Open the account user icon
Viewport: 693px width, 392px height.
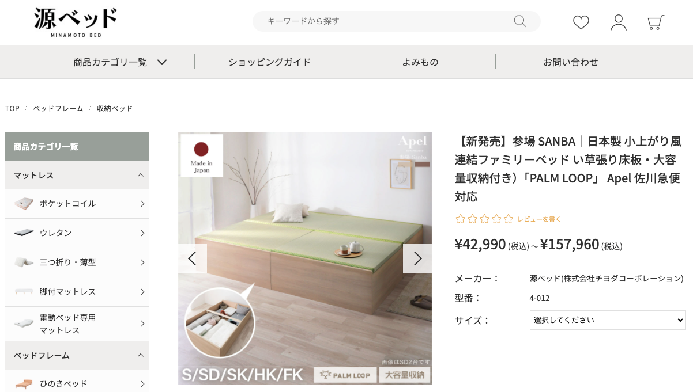[x=619, y=22]
